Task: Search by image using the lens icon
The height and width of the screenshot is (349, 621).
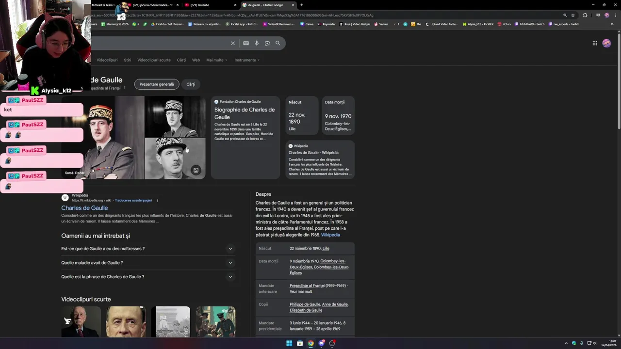Action: pyautogui.click(x=267, y=43)
